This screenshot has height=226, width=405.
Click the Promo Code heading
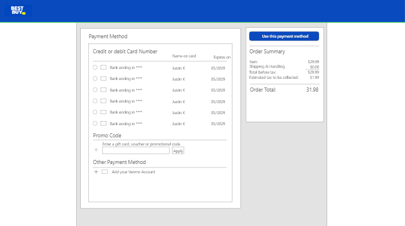tap(107, 135)
